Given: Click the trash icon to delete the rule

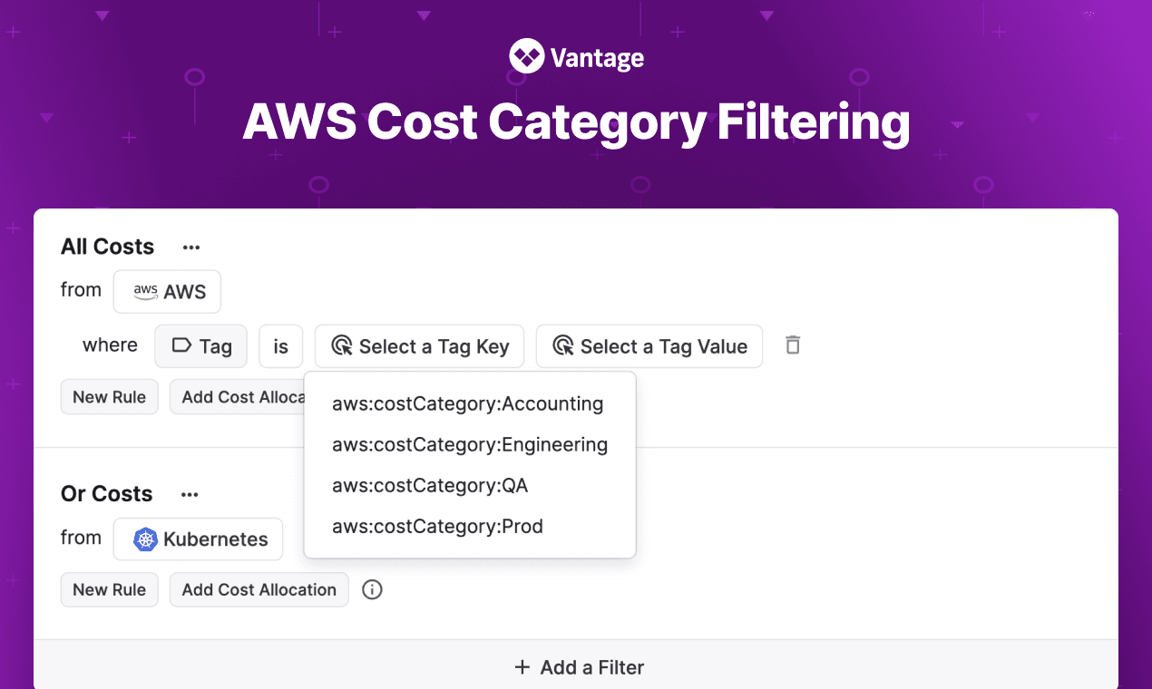Looking at the screenshot, I should [793, 345].
